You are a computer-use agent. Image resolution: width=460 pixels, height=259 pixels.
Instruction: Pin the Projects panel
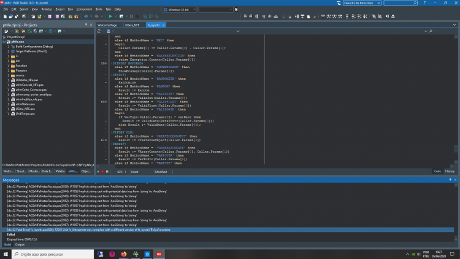coord(86,25)
